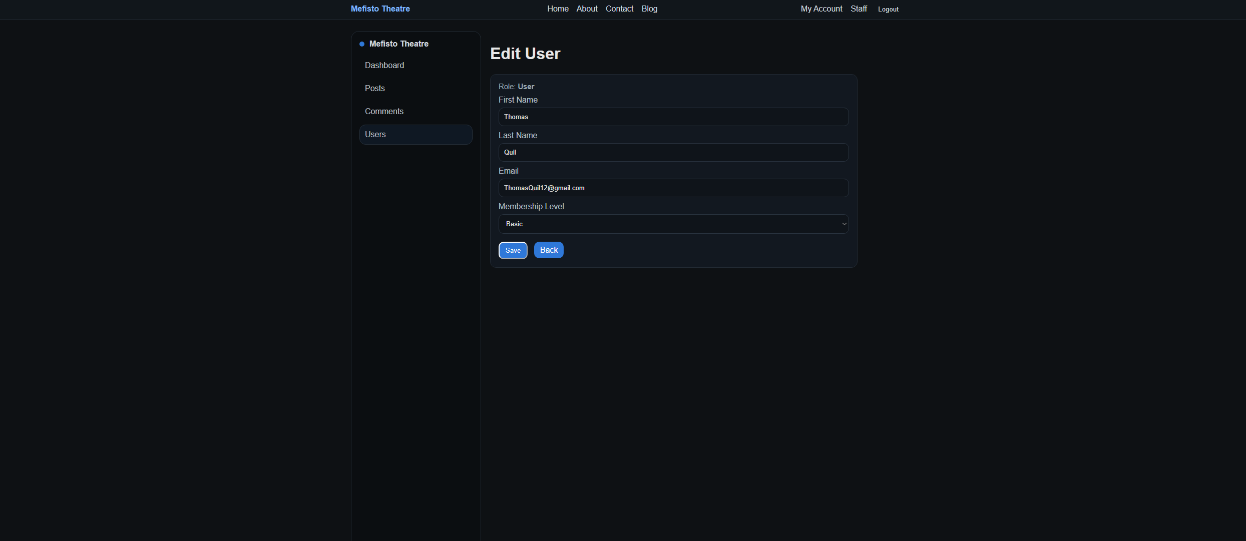Click the Back button
This screenshot has height=541, width=1246.
548,250
